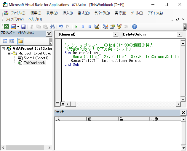The height and width of the screenshot is (151, 187).
Task: Click the Cut scissors icon
Action: (32, 27)
